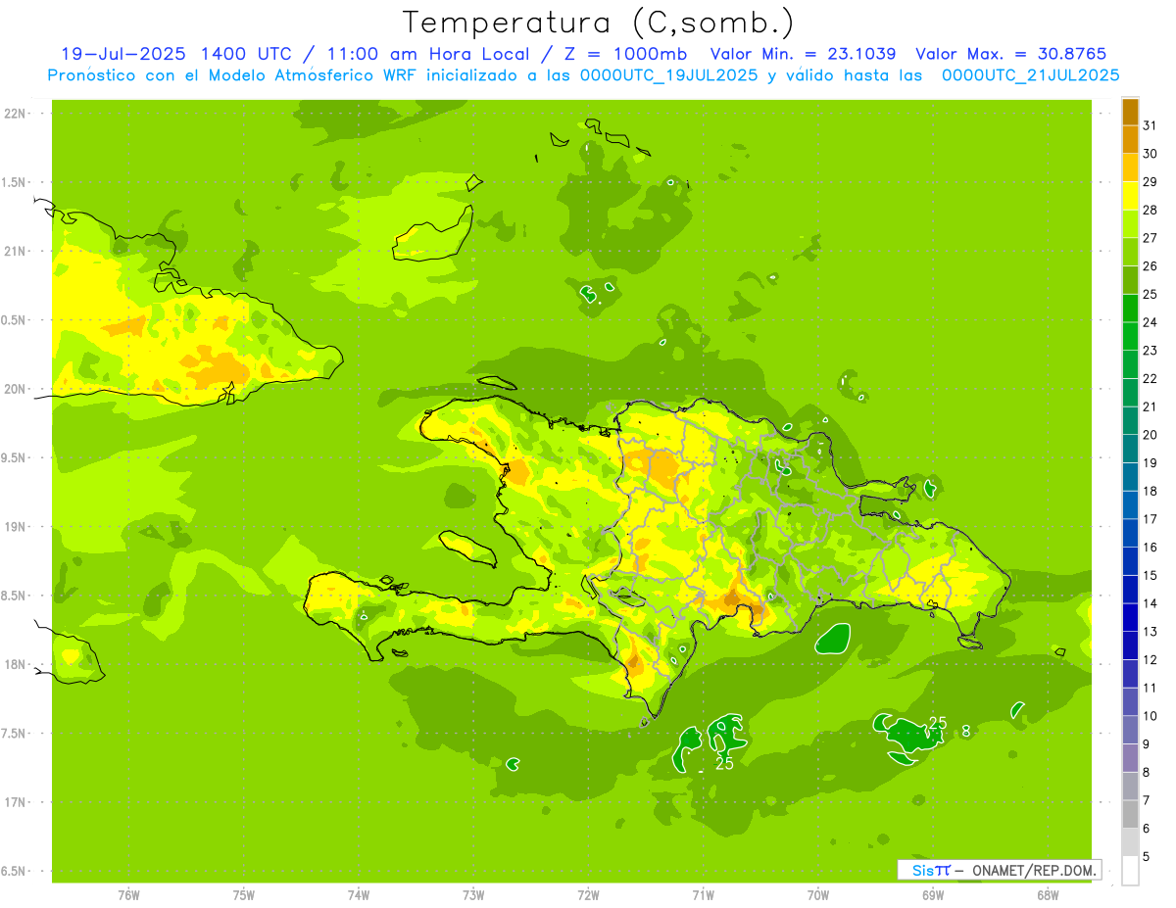The width and height of the screenshot is (1176, 908).
Task: Select the yellow legend swatch between 28 and 29
Action: [1130, 196]
